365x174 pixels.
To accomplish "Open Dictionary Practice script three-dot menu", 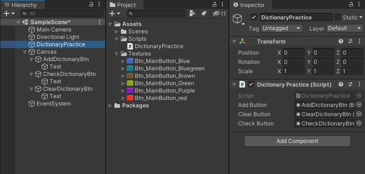I will pyautogui.click(x=359, y=84).
